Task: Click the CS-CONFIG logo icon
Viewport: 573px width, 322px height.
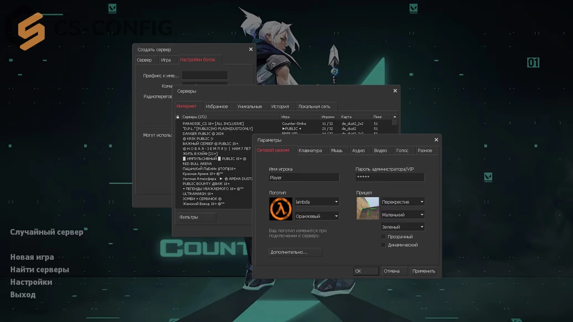Action: [32, 32]
